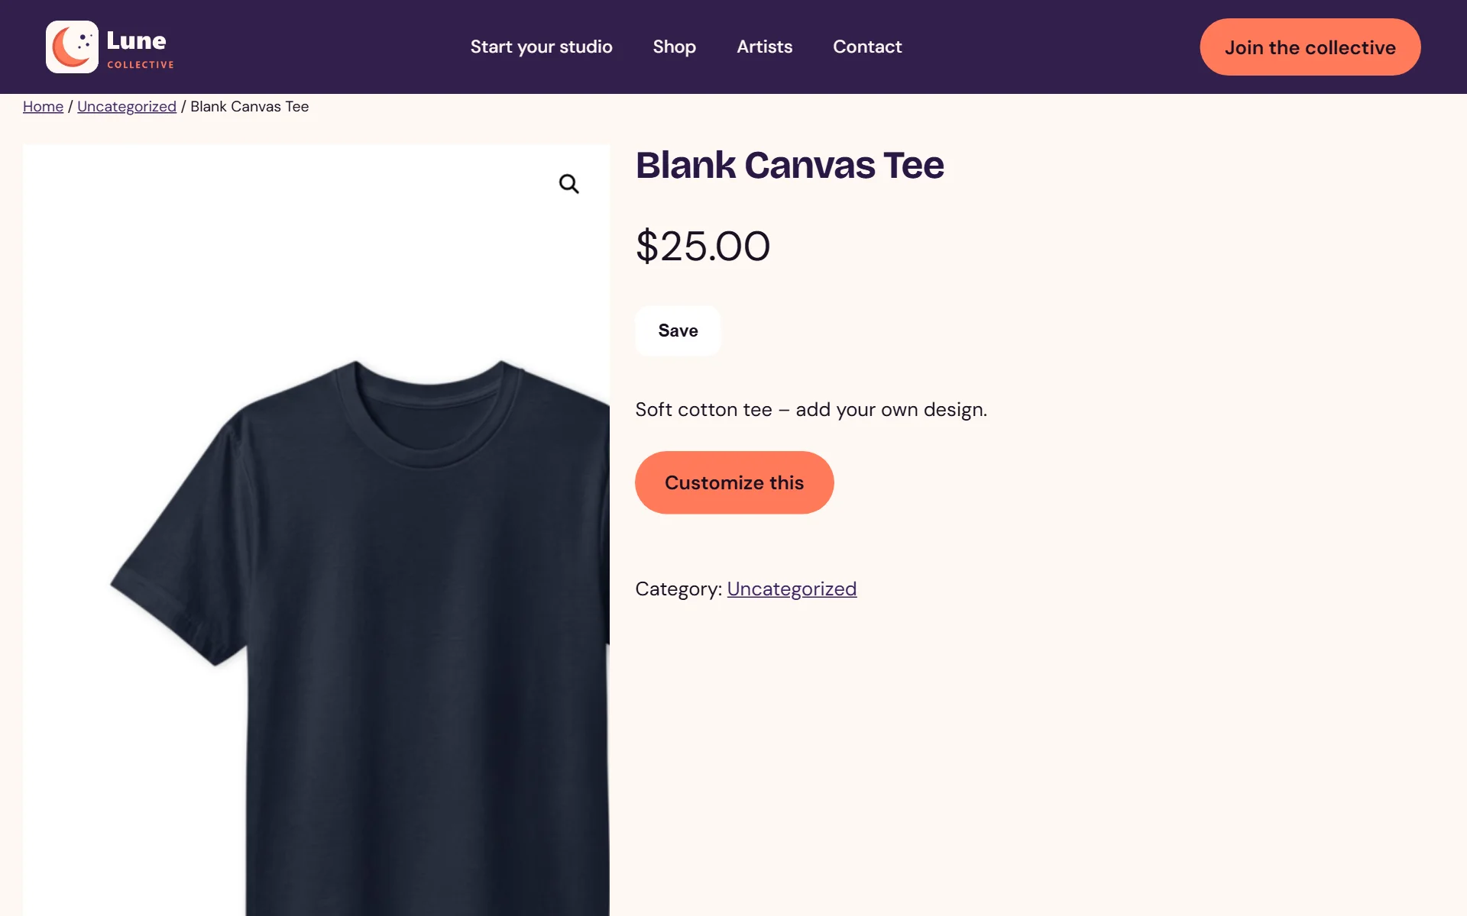
Task: Click the Lune Collective wordmark text
Action: pyautogui.click(x=140, y=49)
